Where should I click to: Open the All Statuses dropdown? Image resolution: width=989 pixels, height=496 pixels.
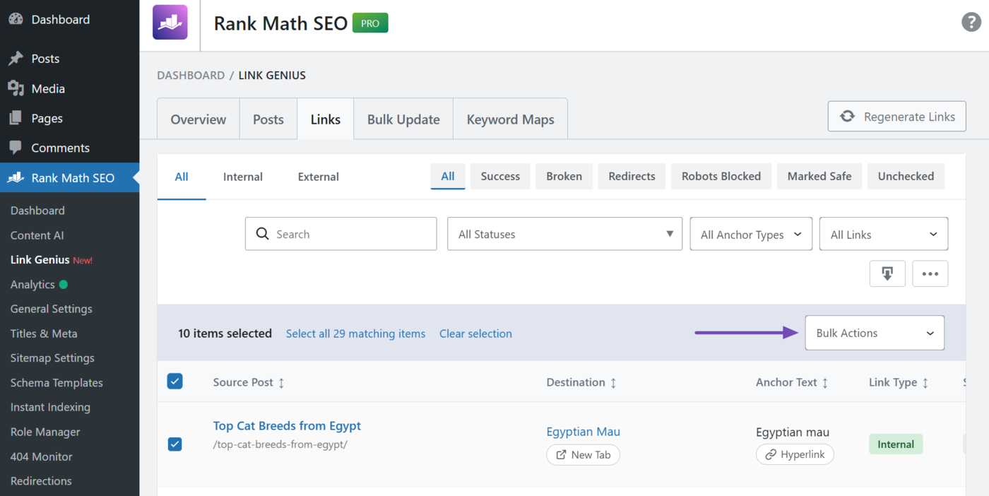coord(564,233)
